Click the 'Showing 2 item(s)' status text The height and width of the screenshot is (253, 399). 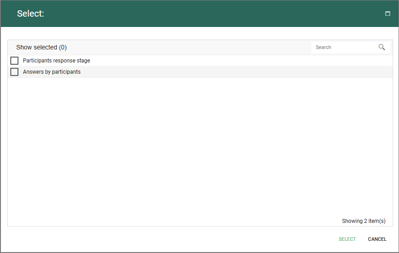point(363,221)
